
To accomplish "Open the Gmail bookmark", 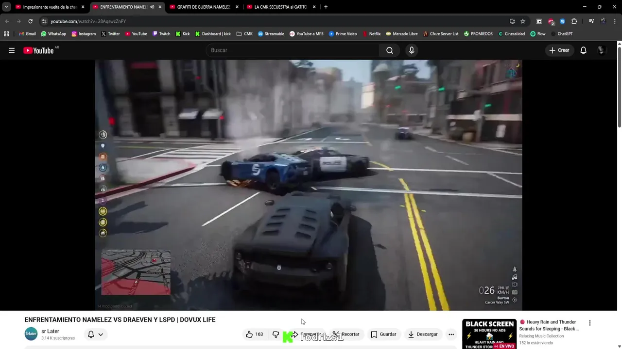I will coord(27,34).
